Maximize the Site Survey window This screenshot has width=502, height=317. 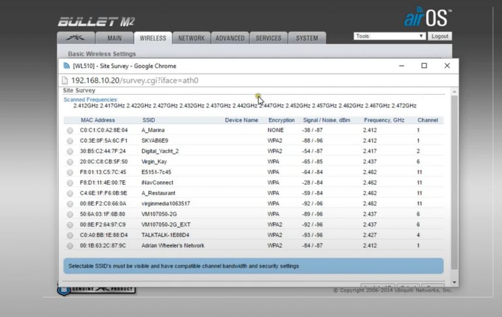point(424,66)
